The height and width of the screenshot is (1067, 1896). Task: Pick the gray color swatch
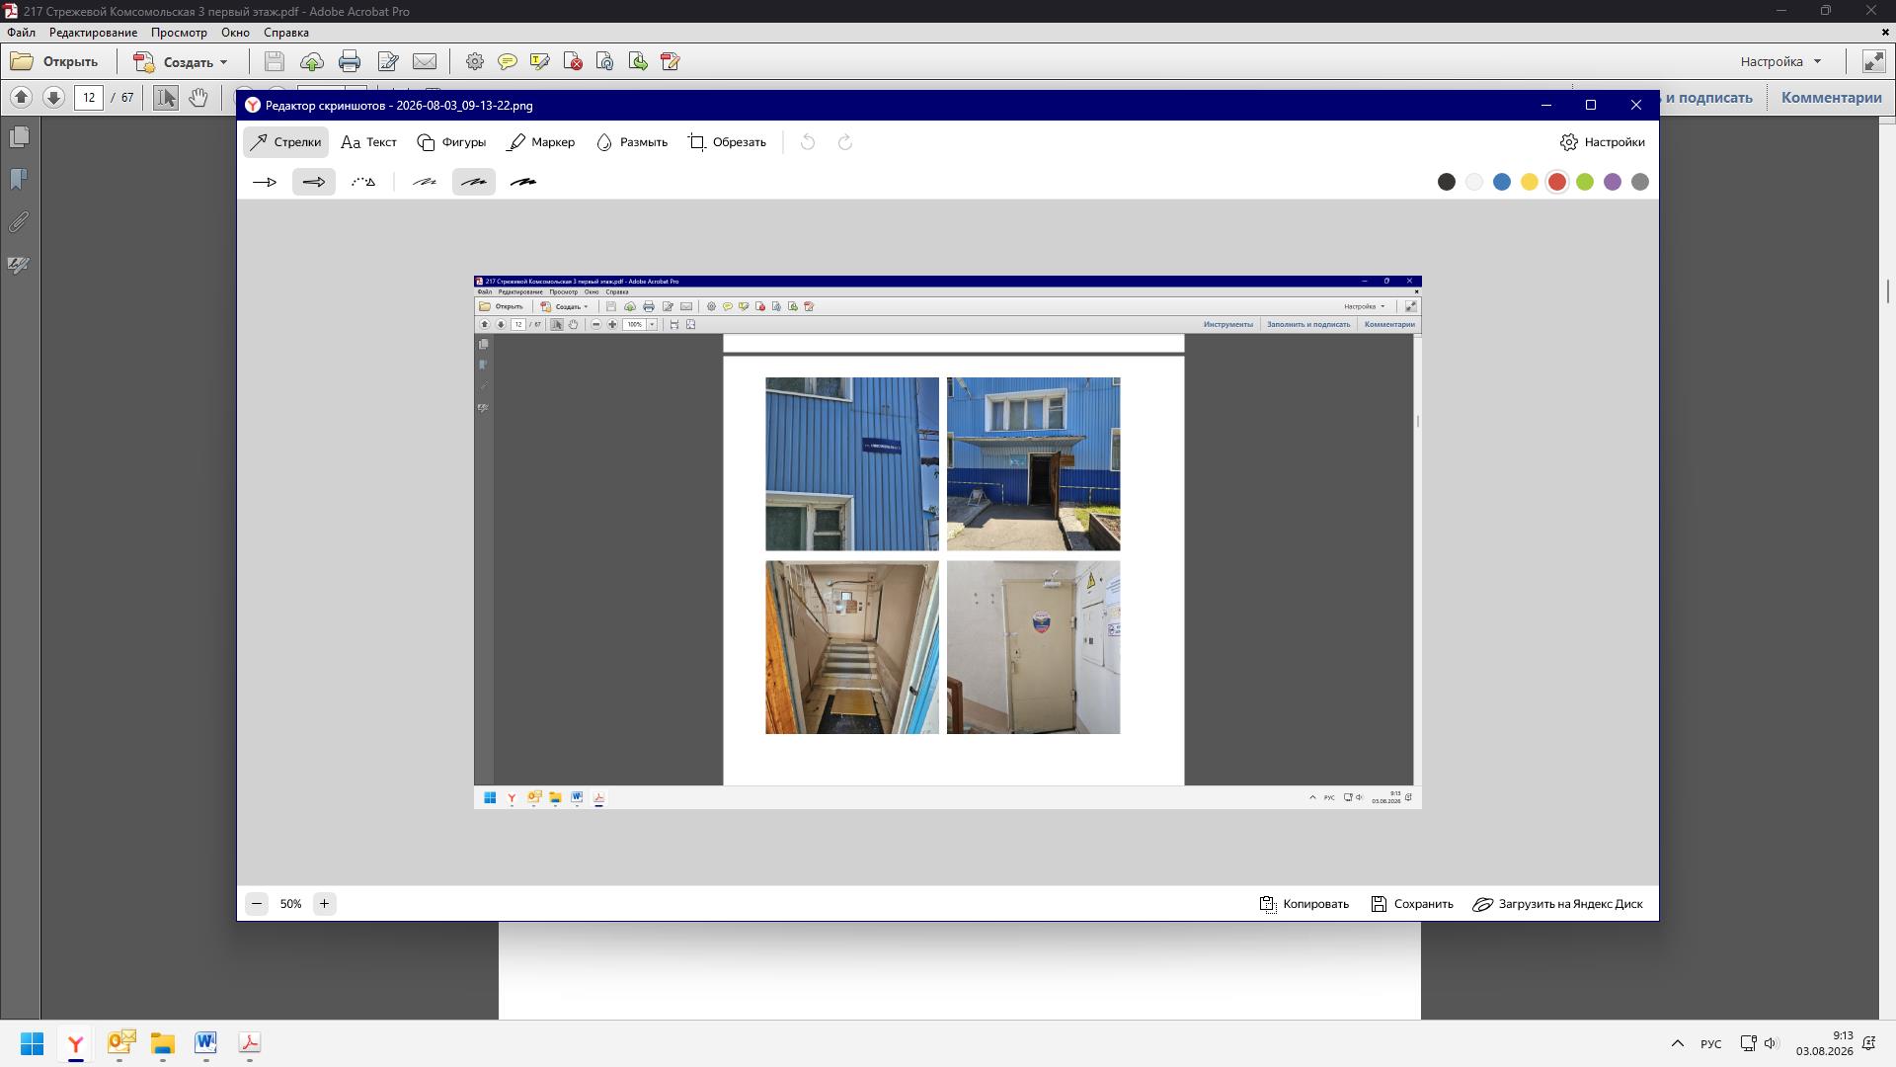(1640, 182)
